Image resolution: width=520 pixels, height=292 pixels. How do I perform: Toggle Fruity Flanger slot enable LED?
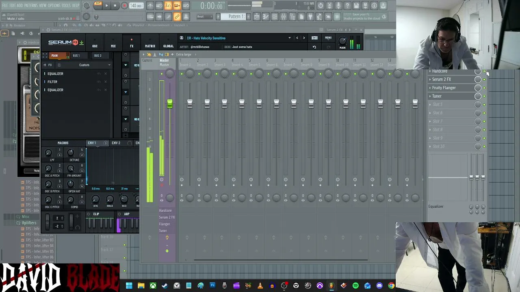pyautogui.click(x=484, y=88)
